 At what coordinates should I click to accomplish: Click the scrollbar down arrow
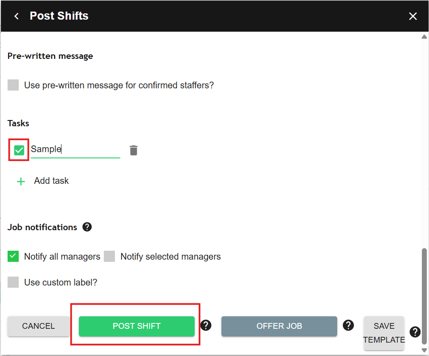[x=424, y=350]
